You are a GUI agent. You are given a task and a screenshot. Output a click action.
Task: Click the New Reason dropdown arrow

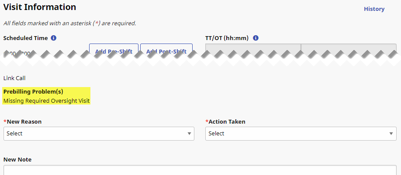click(189, 134)
